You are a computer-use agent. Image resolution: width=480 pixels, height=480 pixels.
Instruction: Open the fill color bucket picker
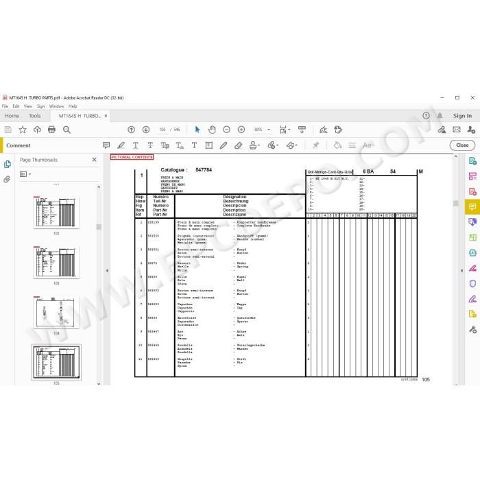point(337,145)
